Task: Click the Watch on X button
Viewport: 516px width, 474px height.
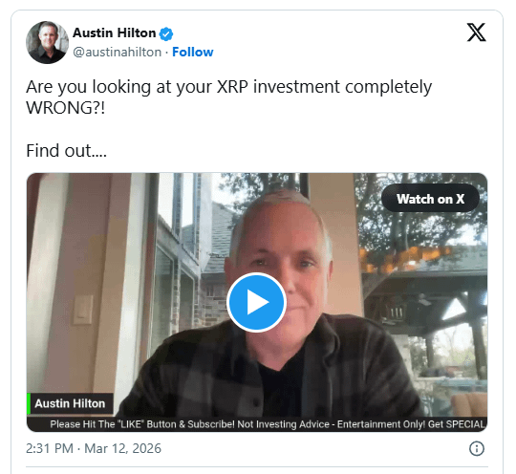Action: click(430, 199)
